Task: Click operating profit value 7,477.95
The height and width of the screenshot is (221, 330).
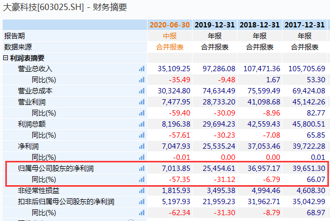Action: tap(176, 102)
